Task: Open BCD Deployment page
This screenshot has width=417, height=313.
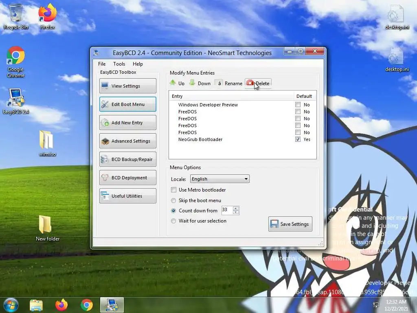Action: point(127,178)
